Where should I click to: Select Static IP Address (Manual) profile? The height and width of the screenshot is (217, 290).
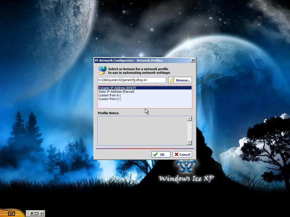[x=145, y=92]
